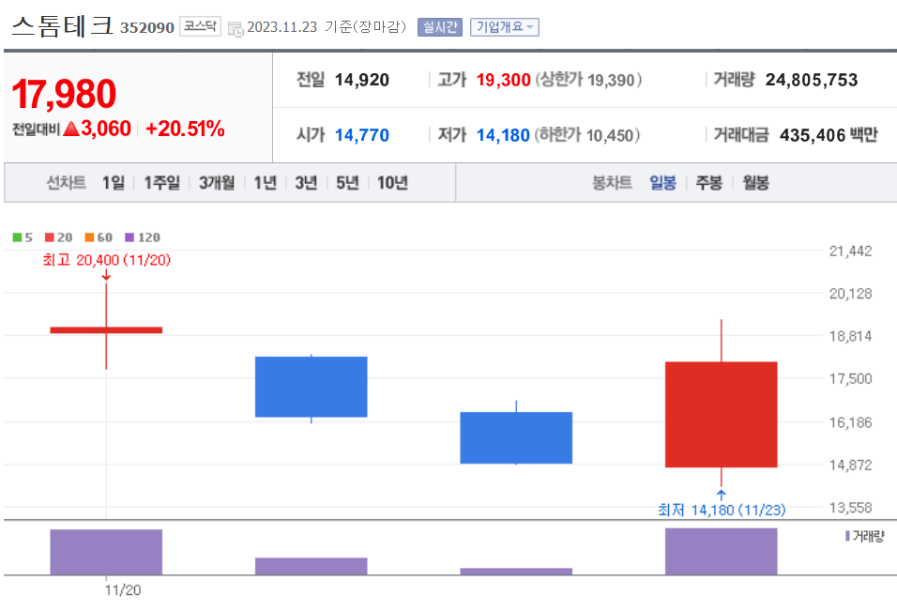Open the 기업개요 dropdown
897x611 pixels.
click(x=505, y=27)
